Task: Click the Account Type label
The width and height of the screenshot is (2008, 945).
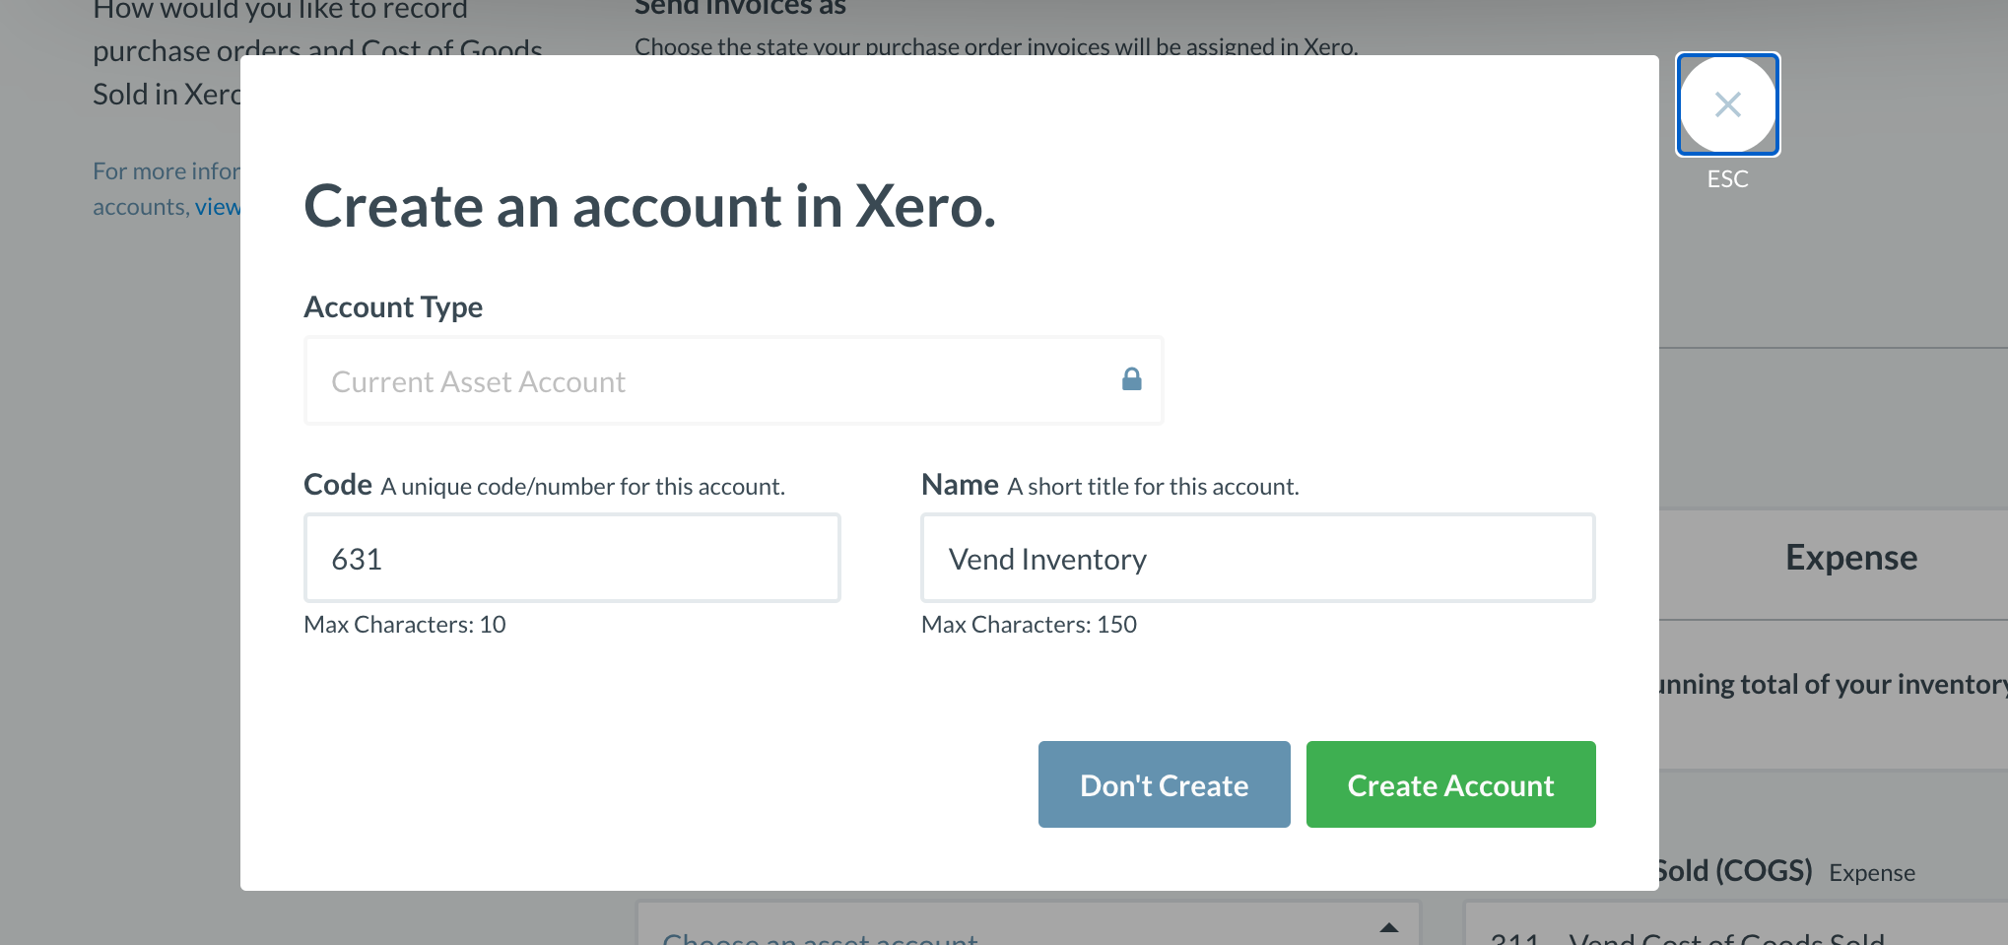Action: point(393,307)
